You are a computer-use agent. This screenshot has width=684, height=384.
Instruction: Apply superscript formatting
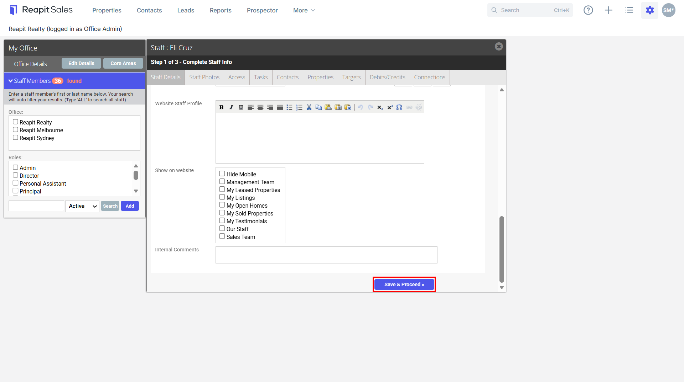(x=390, y=107)
